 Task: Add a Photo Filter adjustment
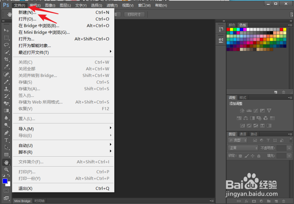click(259, 118)
